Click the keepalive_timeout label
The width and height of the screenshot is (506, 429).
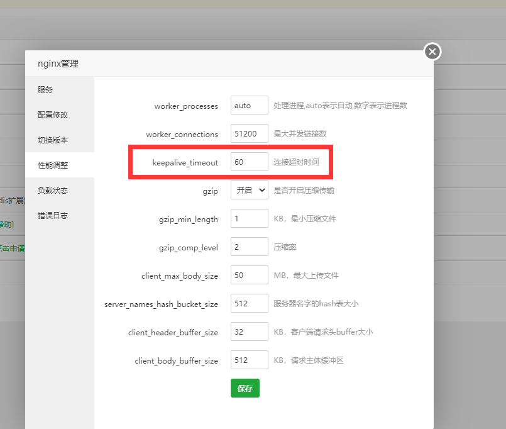(x=185, y=163)
